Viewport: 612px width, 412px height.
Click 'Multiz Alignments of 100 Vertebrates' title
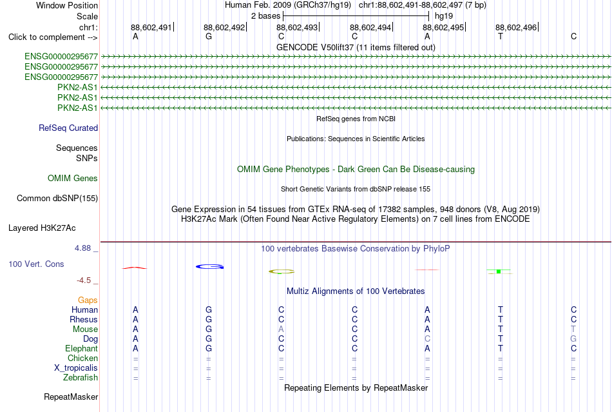(356, 291)
